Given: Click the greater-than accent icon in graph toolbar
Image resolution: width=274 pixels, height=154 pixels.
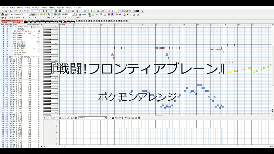Looking at the screenshot, I should [120, 118].
